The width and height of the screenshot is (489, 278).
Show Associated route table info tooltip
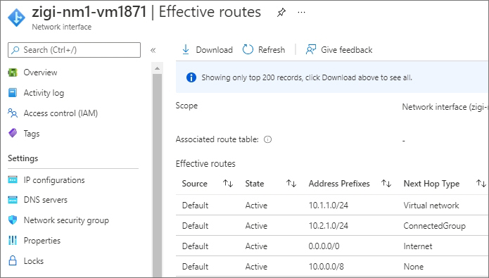tap(267, 139)
